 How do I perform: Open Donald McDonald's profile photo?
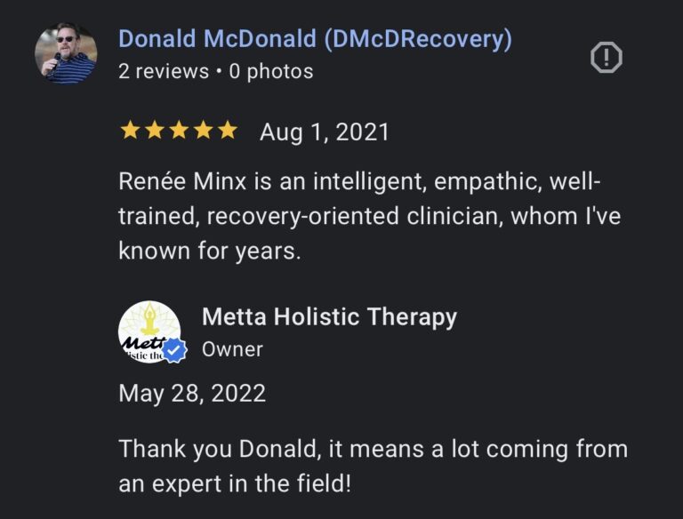point(66,53)
